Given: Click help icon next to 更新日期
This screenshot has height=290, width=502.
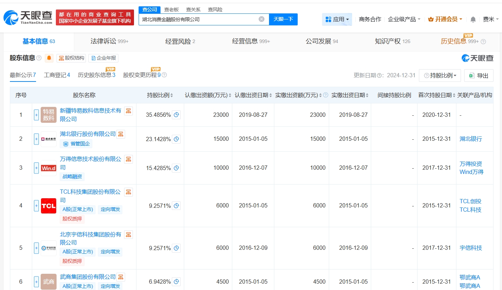Looking at the screenshot, I should click(x=379, y=75).
